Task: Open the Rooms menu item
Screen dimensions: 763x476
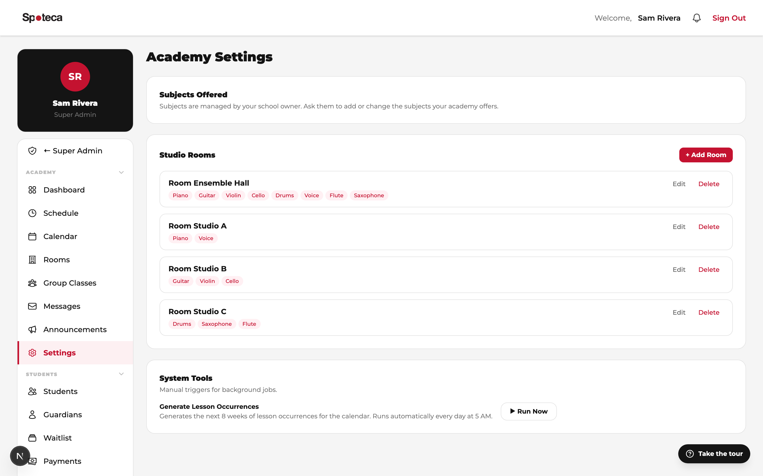Action: tap(75, 260)
